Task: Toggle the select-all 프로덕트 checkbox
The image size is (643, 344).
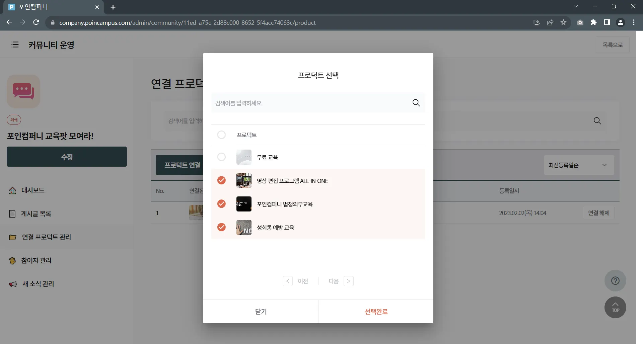Action: [221, 135]
